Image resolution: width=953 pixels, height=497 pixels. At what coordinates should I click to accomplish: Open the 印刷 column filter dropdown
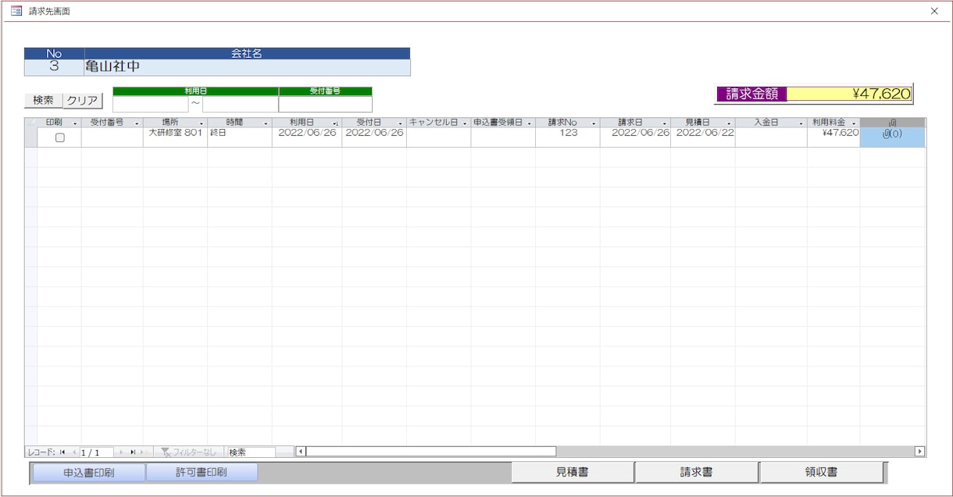pyautogui.click(x=75, y=123)
